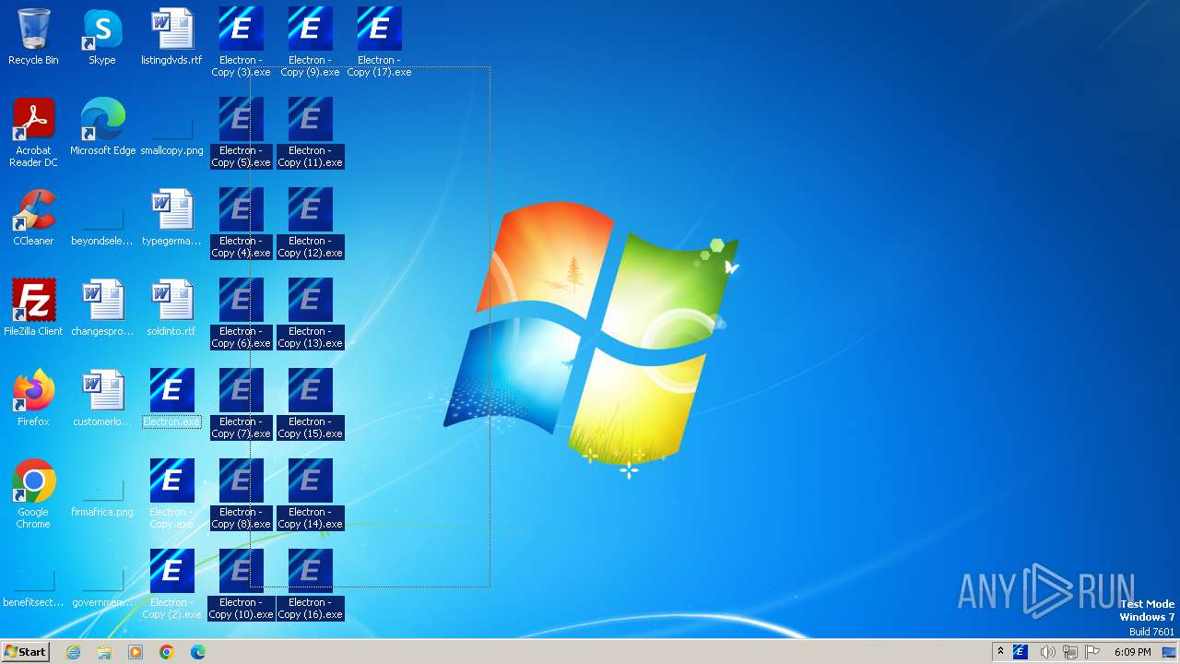Viewport: 1180px width, 664px height.
Task: Select Electron - Copy (6).exe icon
Action: (241, 313)
